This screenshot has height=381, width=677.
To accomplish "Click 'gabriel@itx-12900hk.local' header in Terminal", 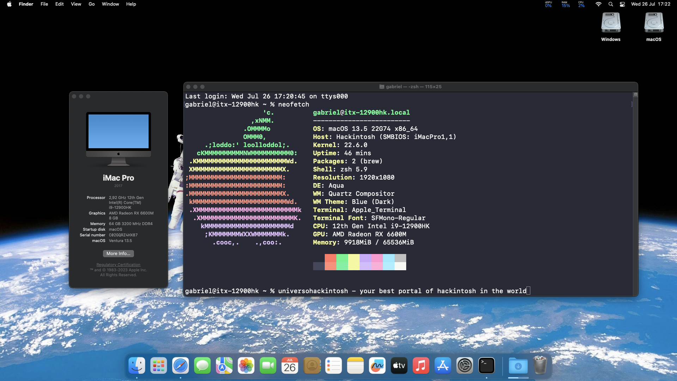I will [x=361, y=113].
